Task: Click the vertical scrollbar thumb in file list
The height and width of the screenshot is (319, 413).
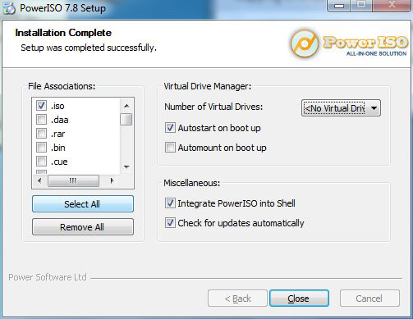Action: 126,120
